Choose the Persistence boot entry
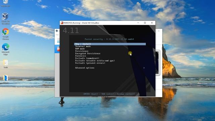Viewport: 215px width, 121px height. pyautogui.click(x=82, y=51)
